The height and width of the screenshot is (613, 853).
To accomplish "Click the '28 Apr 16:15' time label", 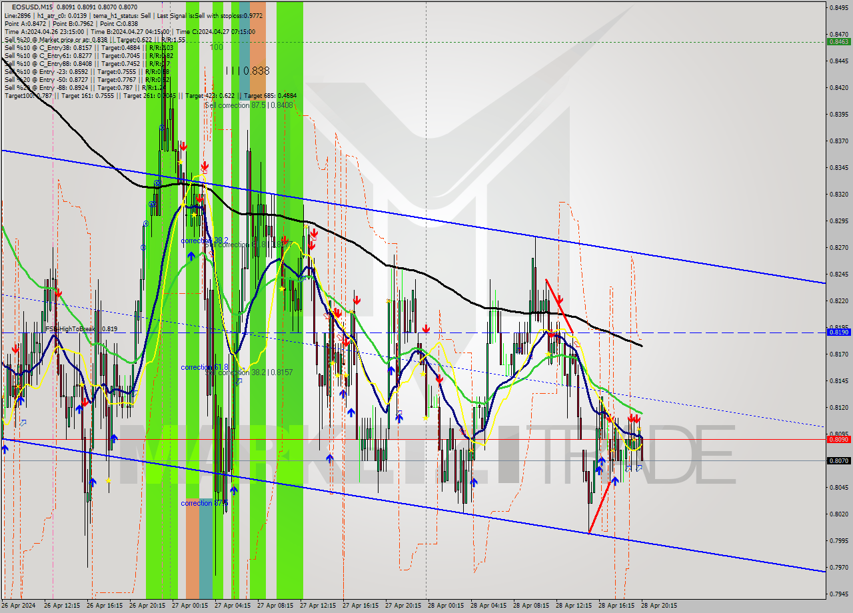I will pyautogui.click(x=616, y=606).
